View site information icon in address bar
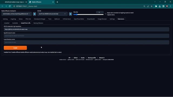 (14, 6)
